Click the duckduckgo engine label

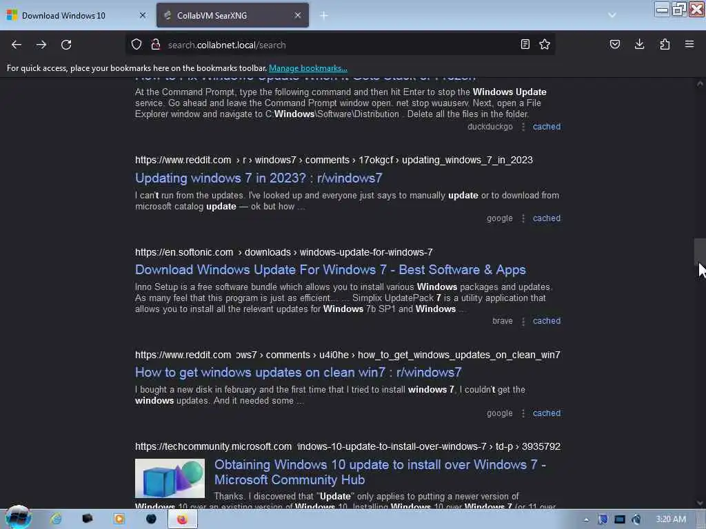(x=490, y=127)
